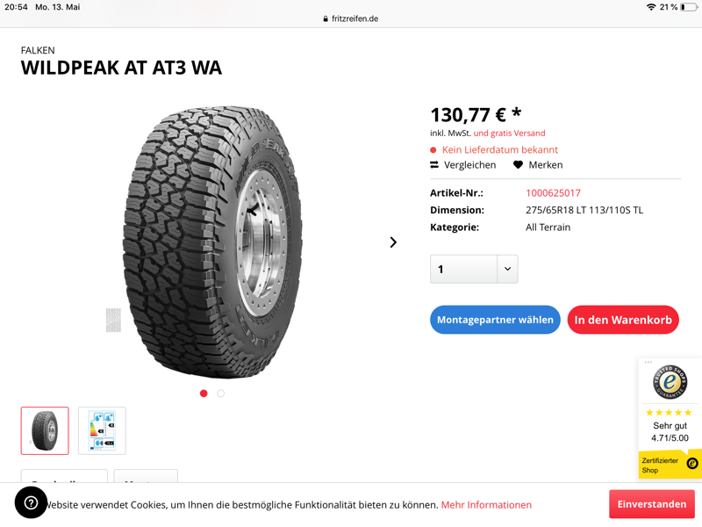The height and width of the screenshot is (527, 702).
Task: Click the Zertifizierter Shop yellow badge
Action: coord(670,465)
